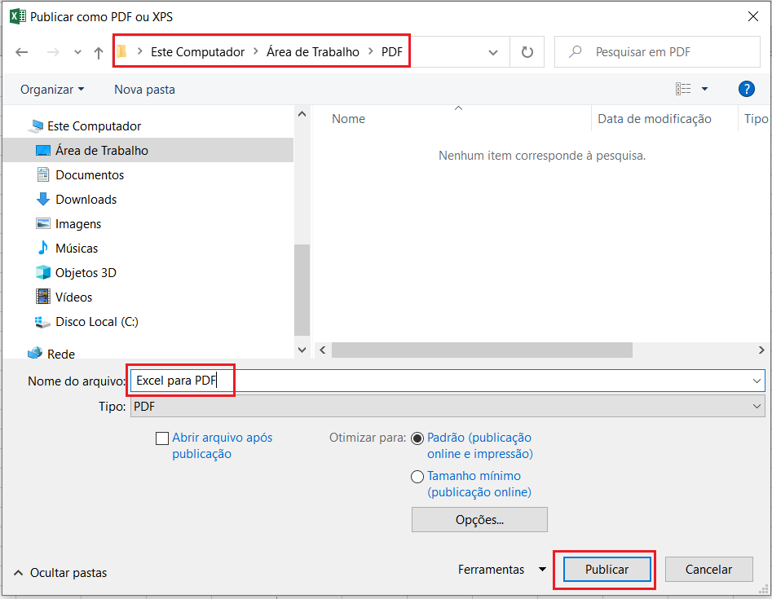The width and height of the screenshot is (772, 599).
Task: Click the Publicar button
Action: point(607,570)
